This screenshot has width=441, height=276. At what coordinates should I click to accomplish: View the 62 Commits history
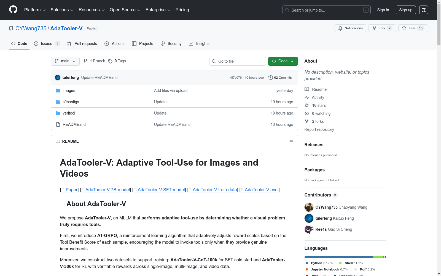(280, 78)
